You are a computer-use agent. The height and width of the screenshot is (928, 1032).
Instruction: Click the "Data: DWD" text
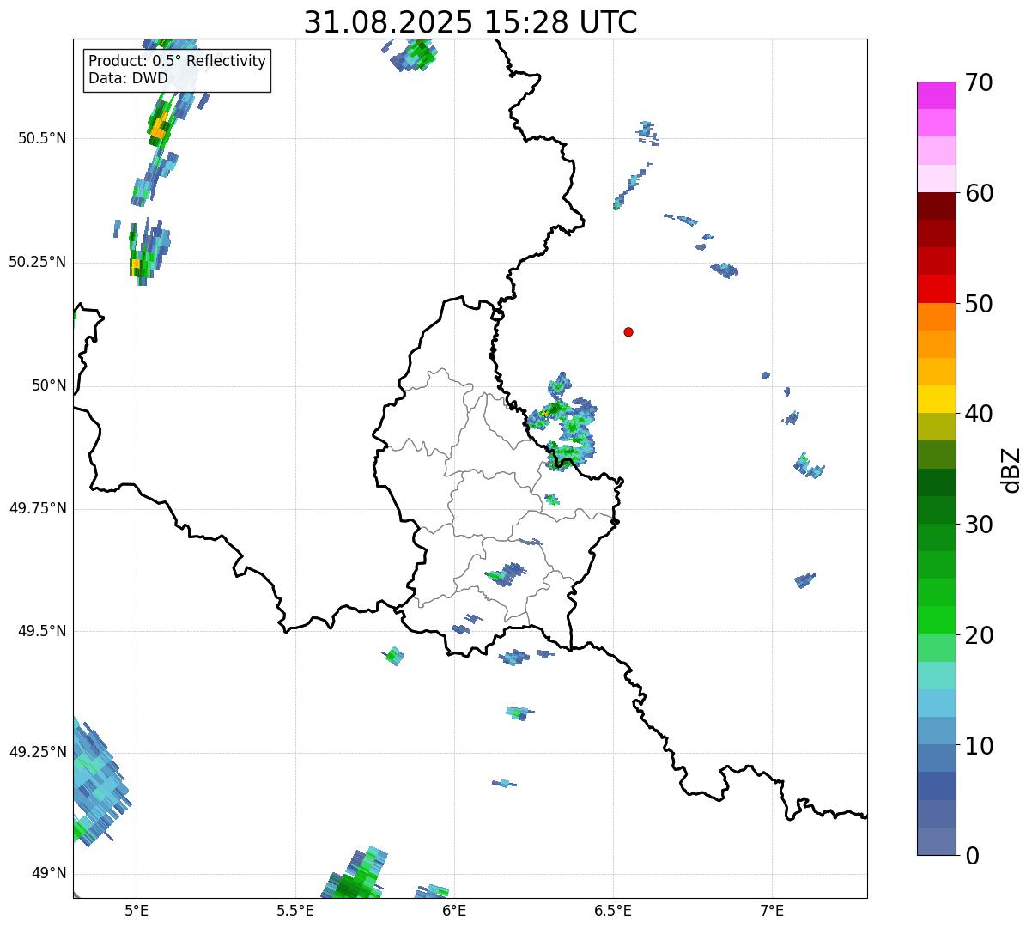pyautogui.click(x=128, y=78)
